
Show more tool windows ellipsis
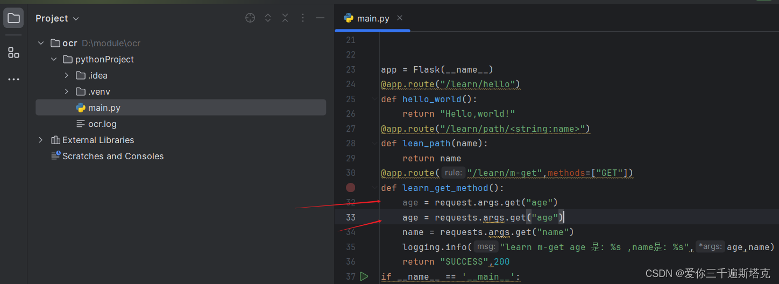tap(13, 80)
